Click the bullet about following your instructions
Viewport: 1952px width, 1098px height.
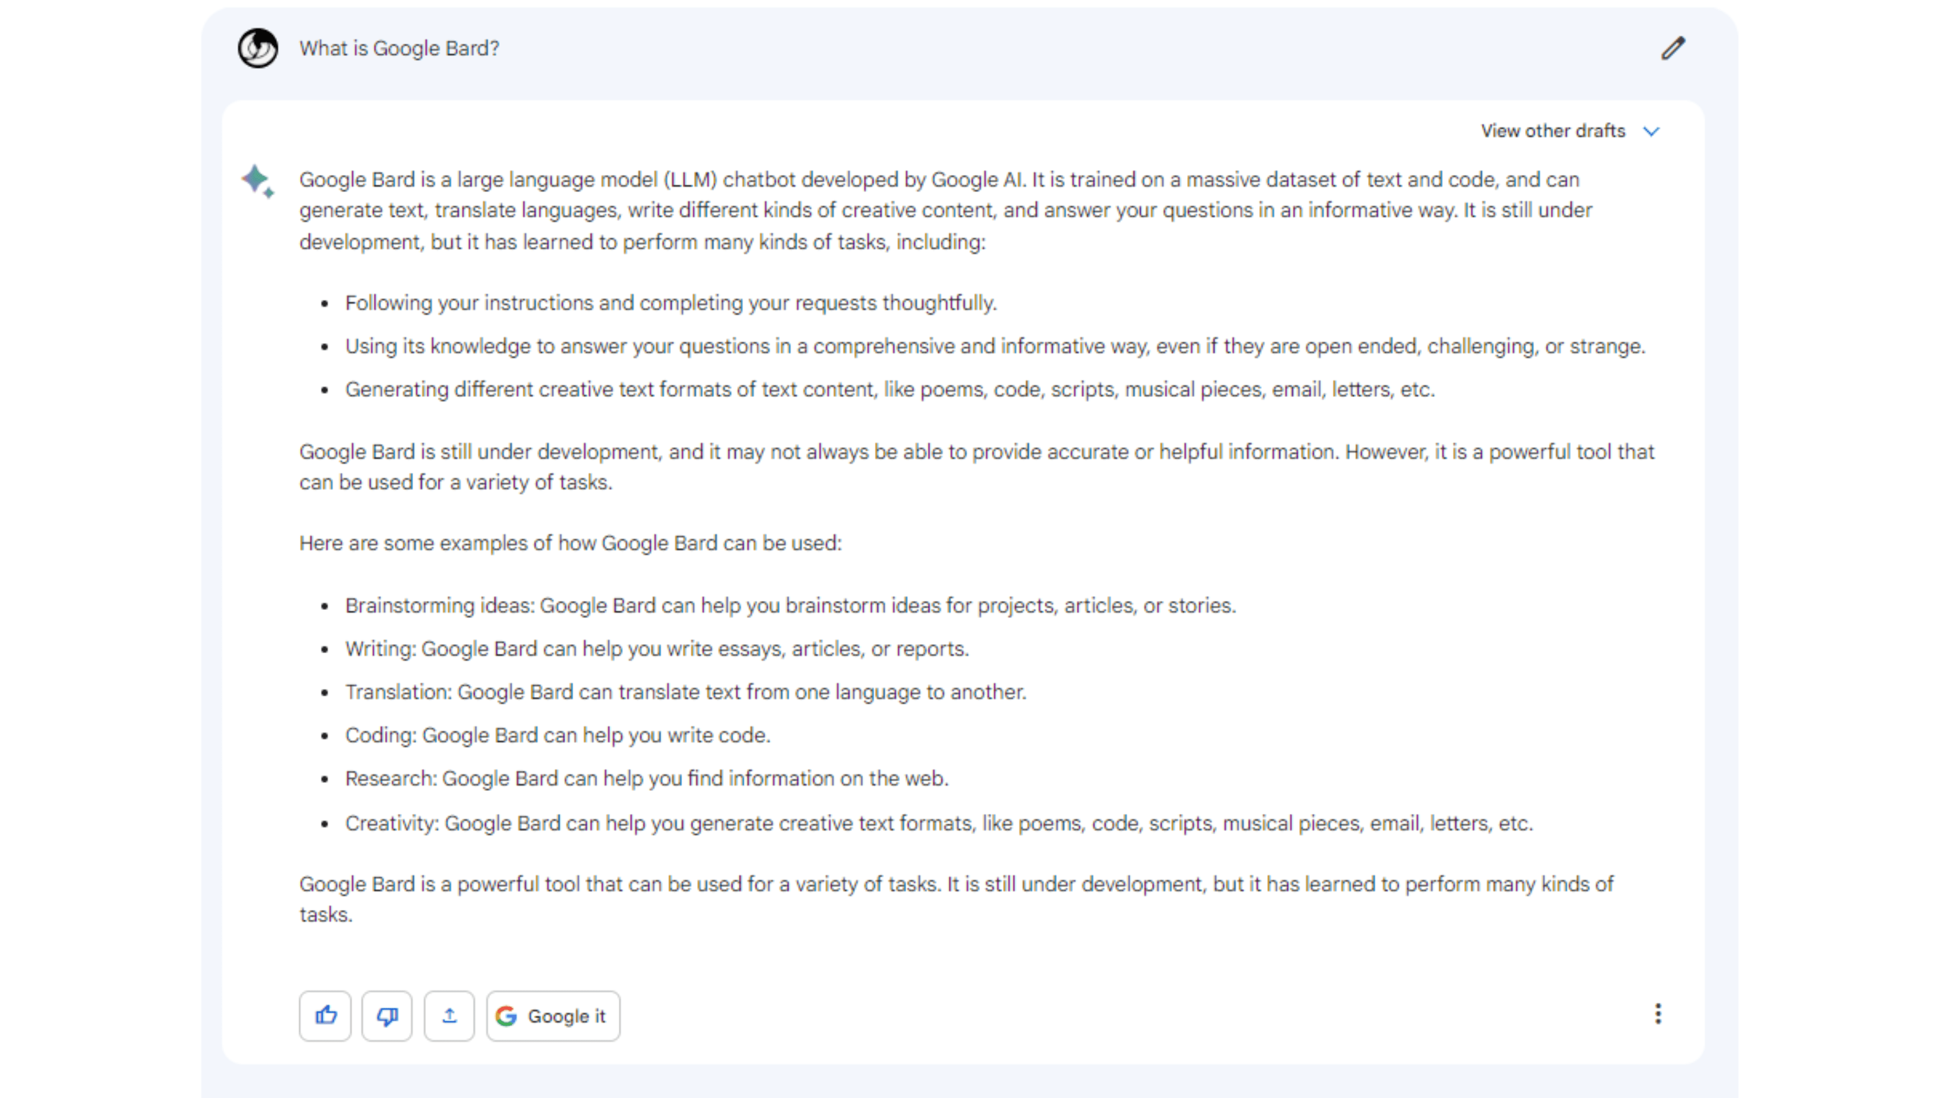coord(670,303)
